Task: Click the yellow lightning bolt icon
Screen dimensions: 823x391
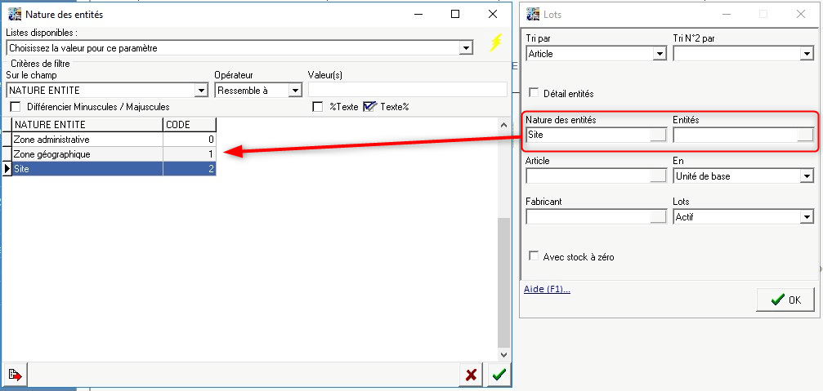Action: 495,43
